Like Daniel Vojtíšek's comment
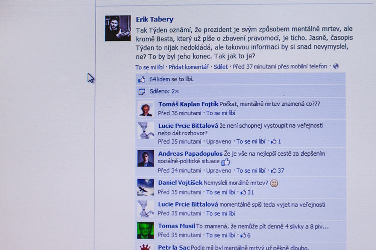 (x=221, y=192)
